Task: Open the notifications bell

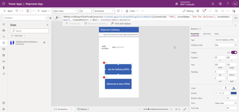Action: pos(213,4)
